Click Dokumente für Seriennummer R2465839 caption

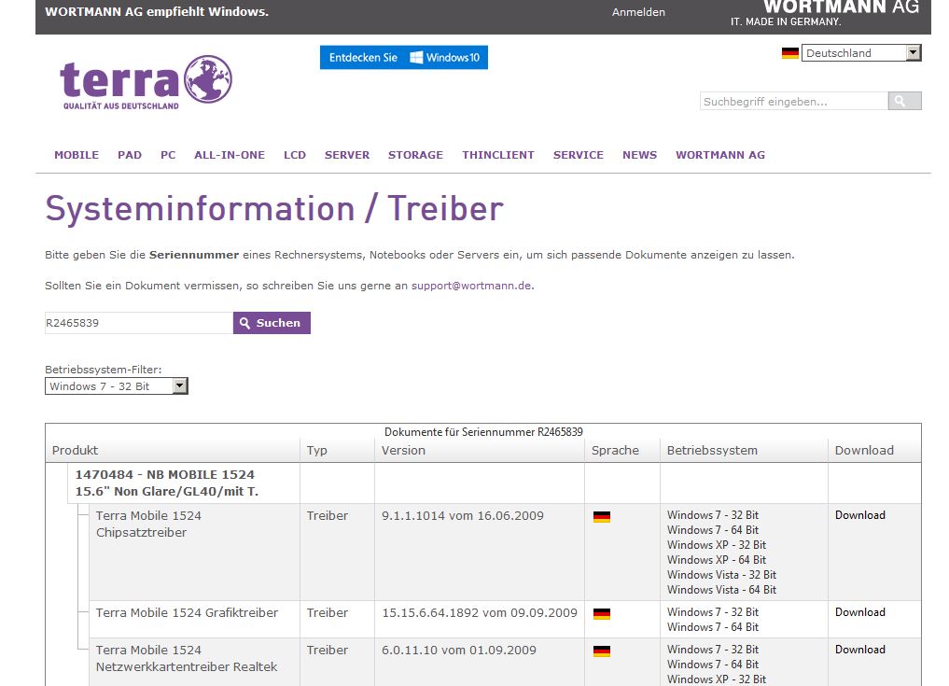[483, 432]
